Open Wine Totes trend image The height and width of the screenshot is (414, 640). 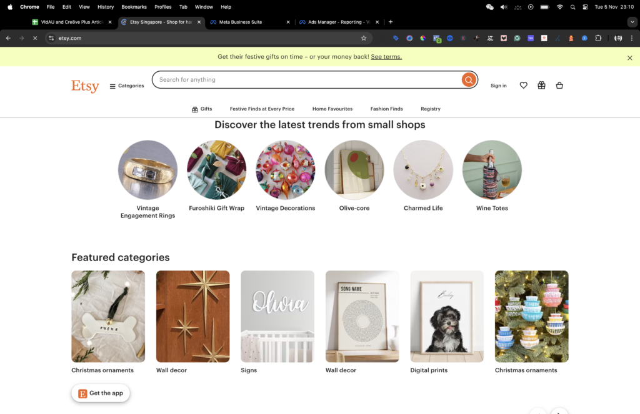[x=492, y=170]
